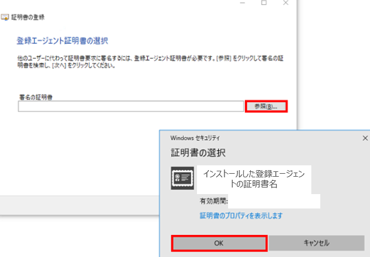The image size is (370, 257).
Task: Select the インストールした登録エージェントの証明書名 entry
Action: tap(254, 179)
